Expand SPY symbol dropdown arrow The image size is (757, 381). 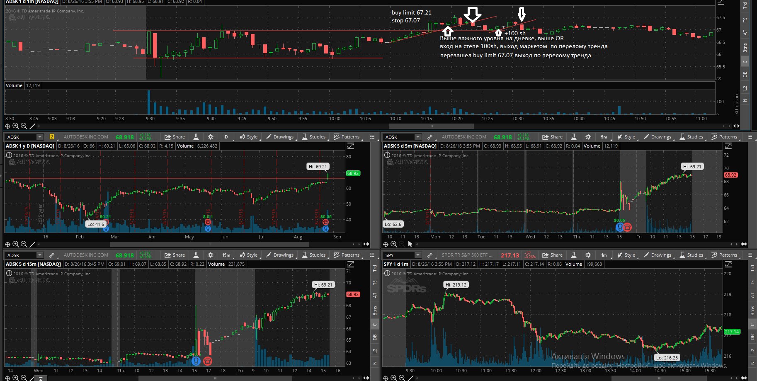click(x=418, y=255)
